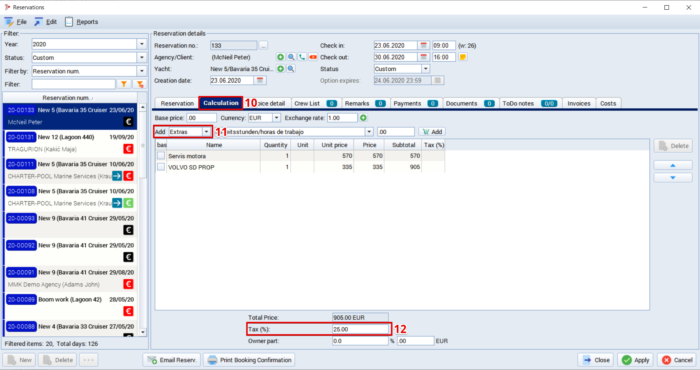The width and height of the screenshot is (700, 370).
Task: Tick the checkbox for Servis motora
Action: click(161, 156)
